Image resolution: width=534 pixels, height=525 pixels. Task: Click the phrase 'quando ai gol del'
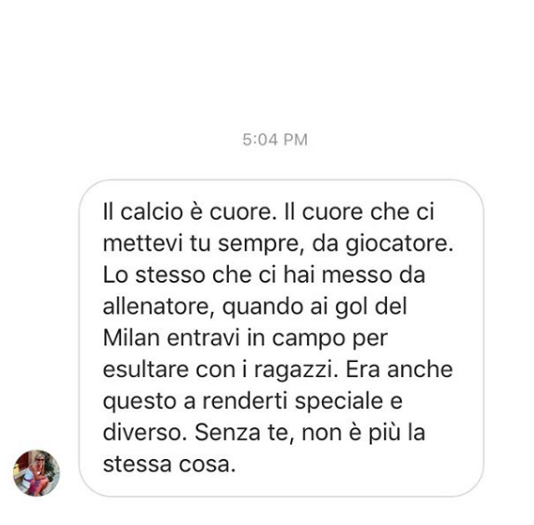coord(314,307)
